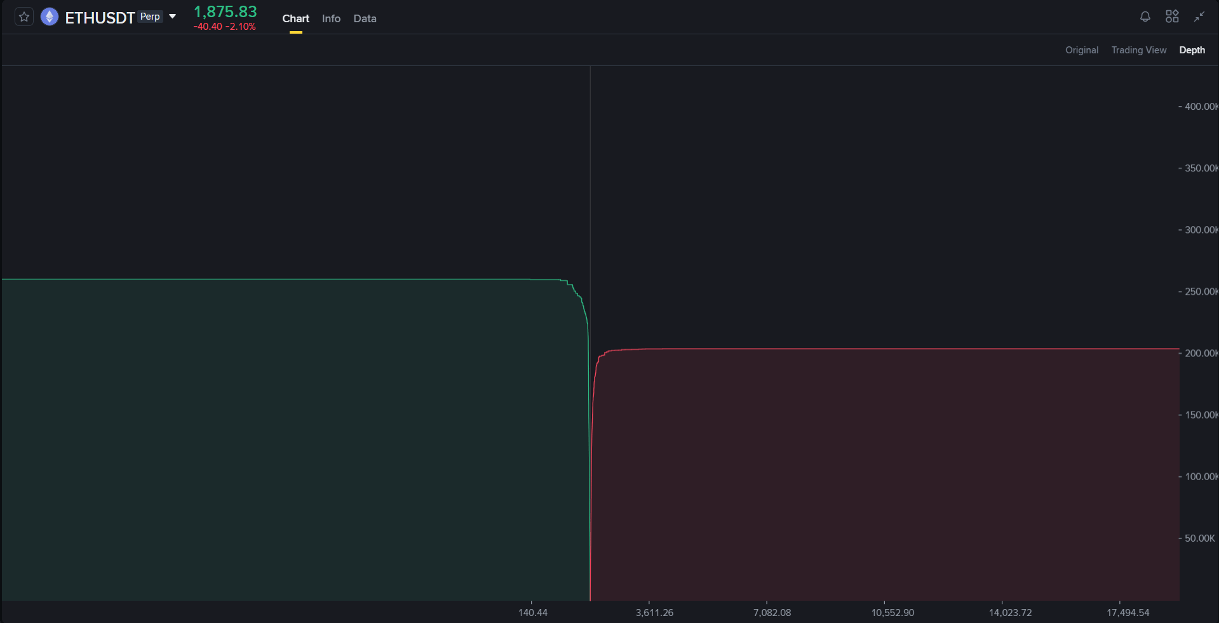Click the 17,494.54 price axis label
1219x623 pixels.
(x=1128, y=613)
